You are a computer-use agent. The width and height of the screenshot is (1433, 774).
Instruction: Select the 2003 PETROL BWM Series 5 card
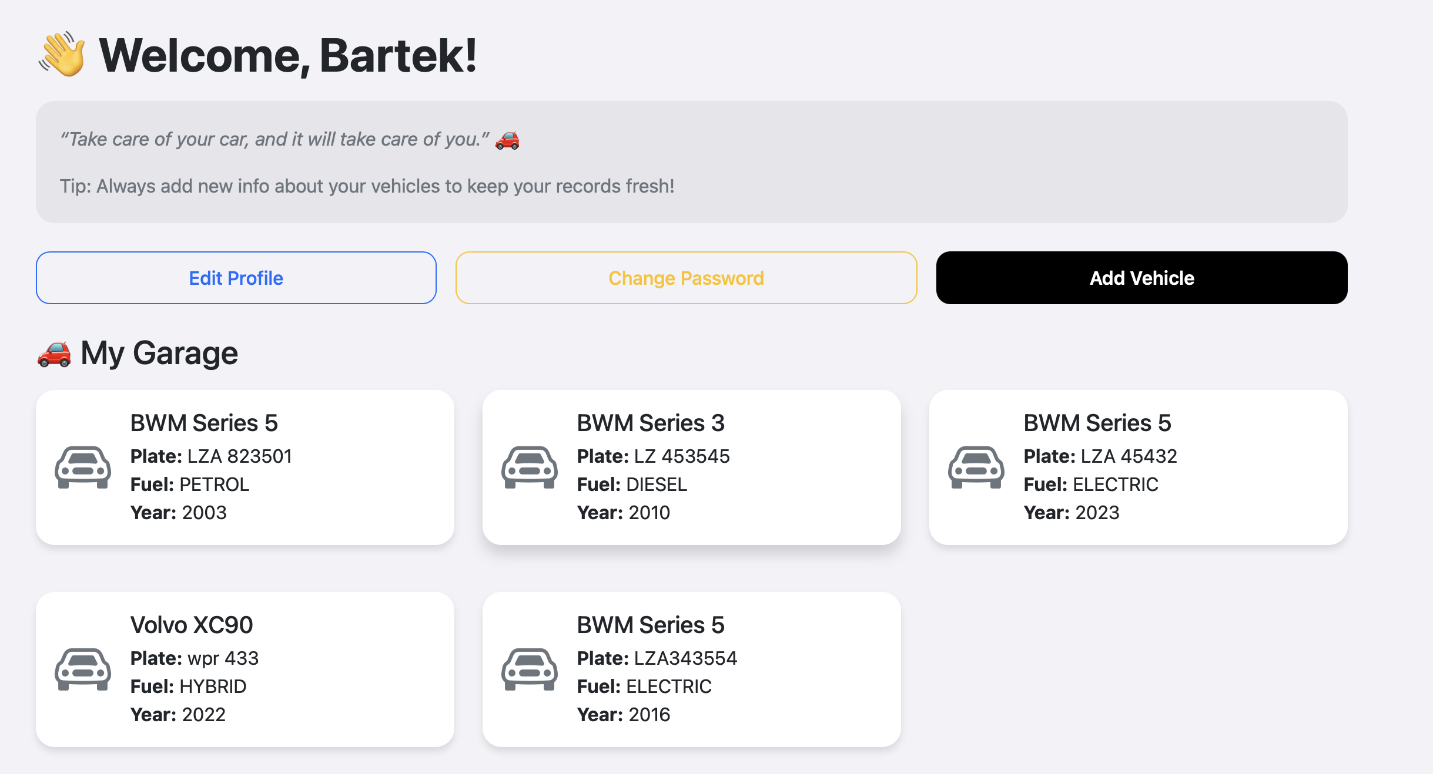tap(245, 467)
